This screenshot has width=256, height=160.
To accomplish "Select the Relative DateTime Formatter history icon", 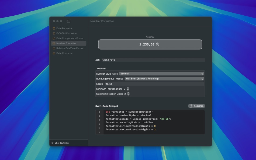I will [x=54, y=48].
